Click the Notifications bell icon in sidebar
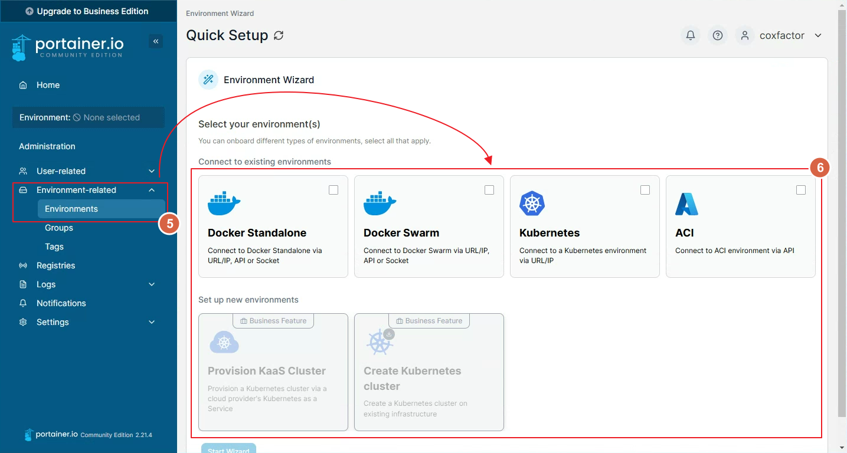Screen dimensions: 847x453 [23, 303]
